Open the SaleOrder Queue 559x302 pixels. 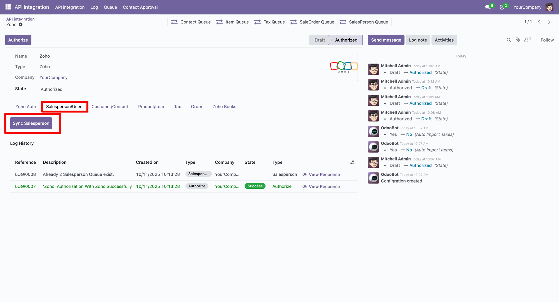(312, 22)
